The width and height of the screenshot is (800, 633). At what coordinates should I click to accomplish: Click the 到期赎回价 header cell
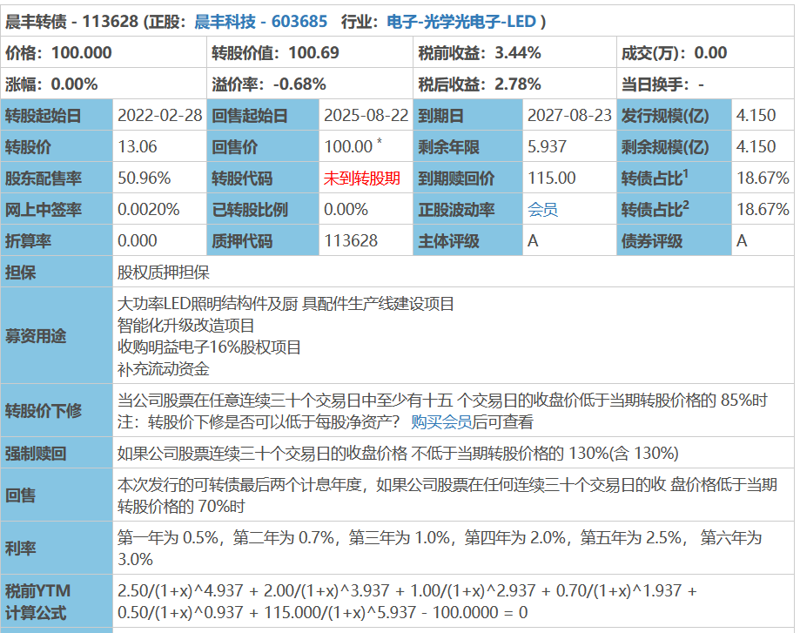(467, 178)
